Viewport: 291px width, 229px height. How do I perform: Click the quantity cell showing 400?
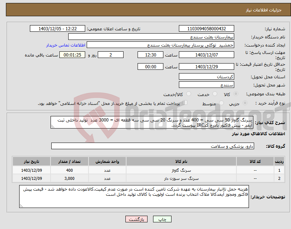(69, 170)
